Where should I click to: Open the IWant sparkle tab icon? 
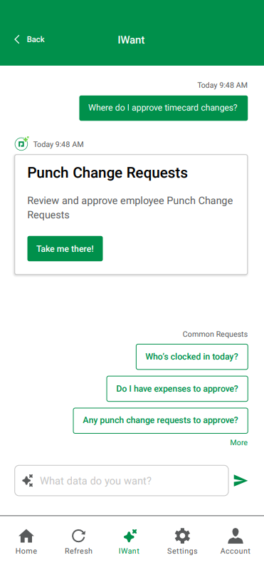130,536
